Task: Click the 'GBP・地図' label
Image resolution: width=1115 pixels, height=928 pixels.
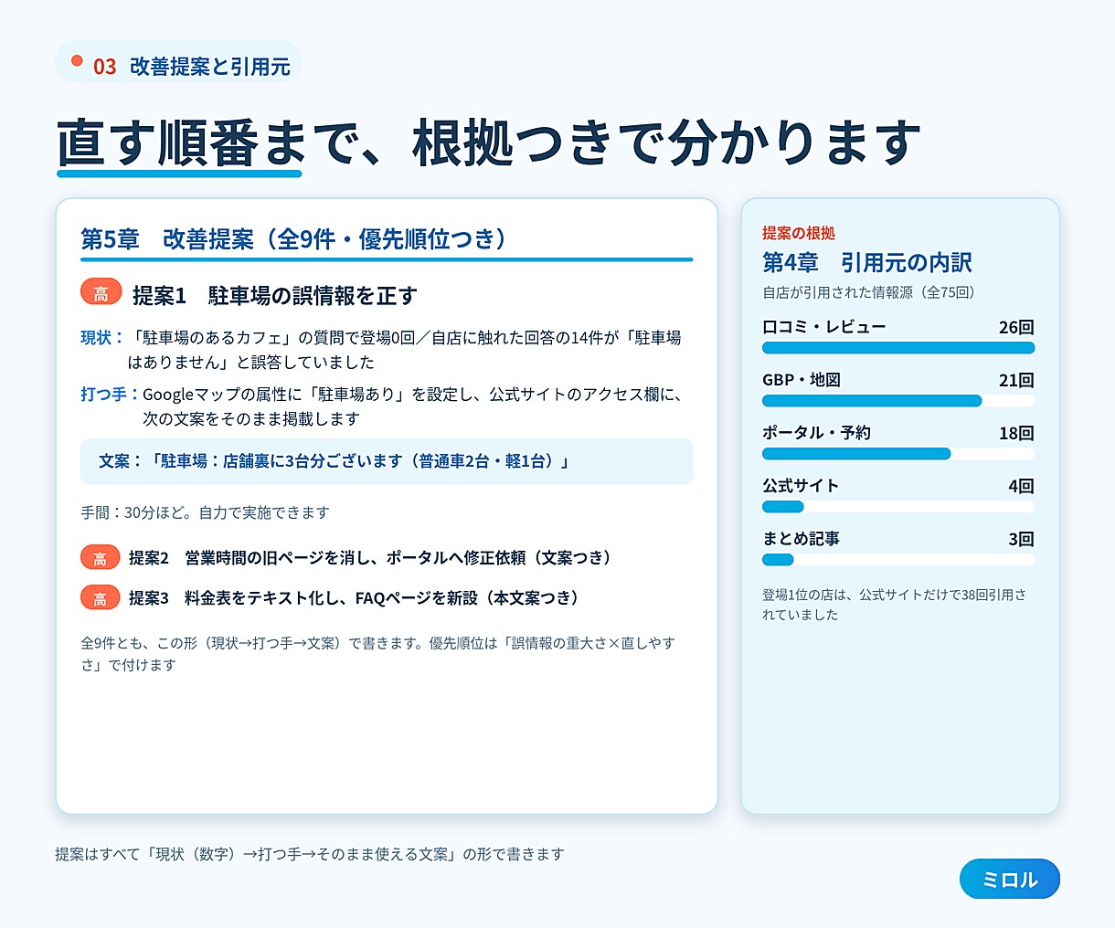Action: [x=802, y=380]
